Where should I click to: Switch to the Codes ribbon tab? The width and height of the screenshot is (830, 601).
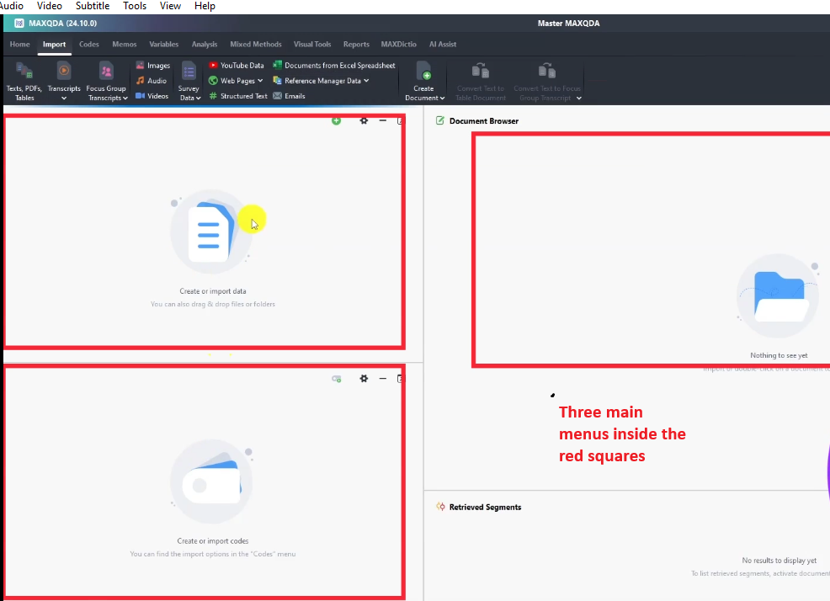89,45
